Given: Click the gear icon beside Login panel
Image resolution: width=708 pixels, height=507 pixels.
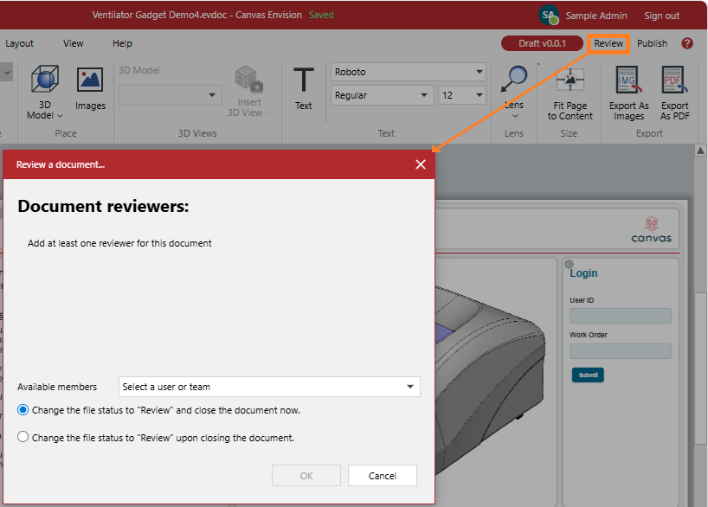Looking at the screenshot, I should (569, 264).
